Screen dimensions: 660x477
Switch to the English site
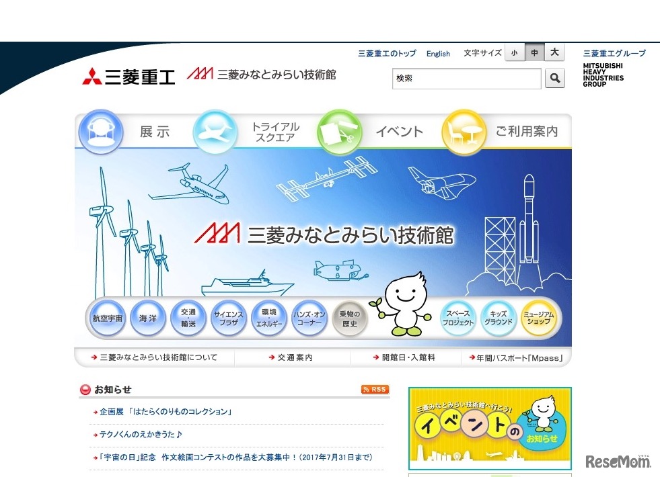438,54
